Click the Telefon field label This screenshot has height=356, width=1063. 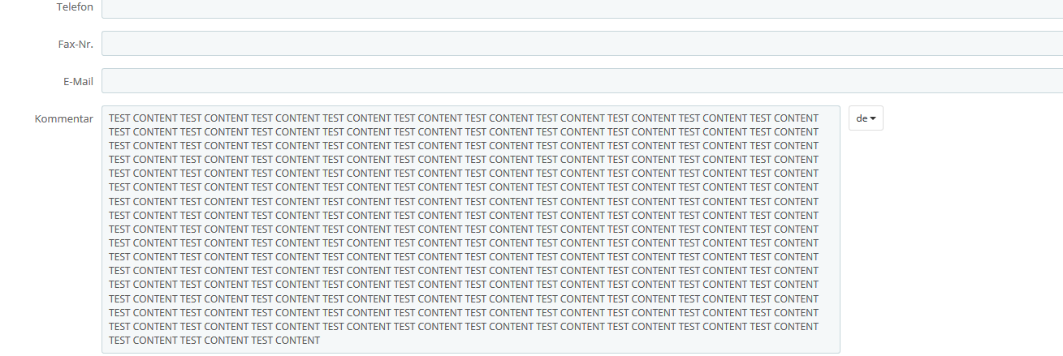(75, 7)
